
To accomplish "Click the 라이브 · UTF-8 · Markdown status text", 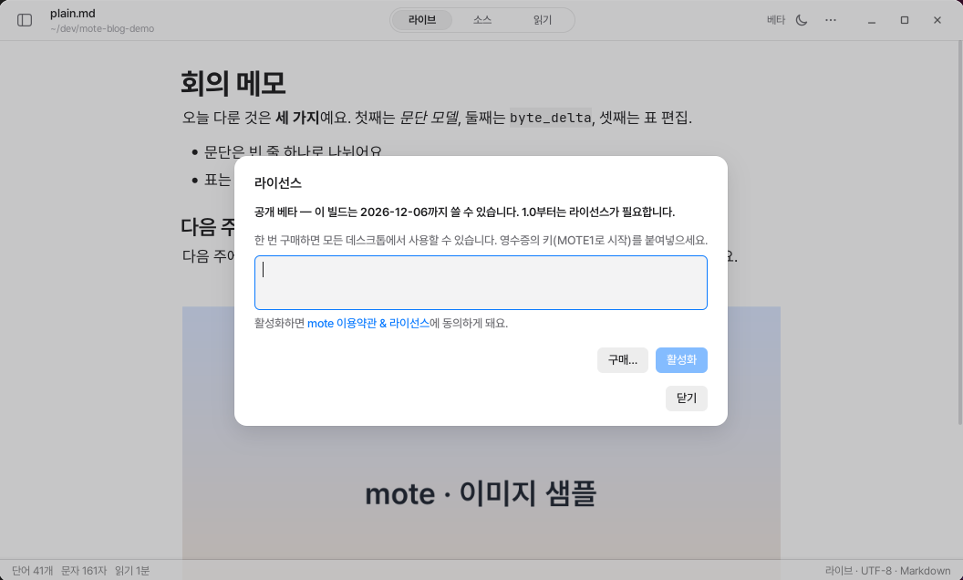I will [887, 571].
